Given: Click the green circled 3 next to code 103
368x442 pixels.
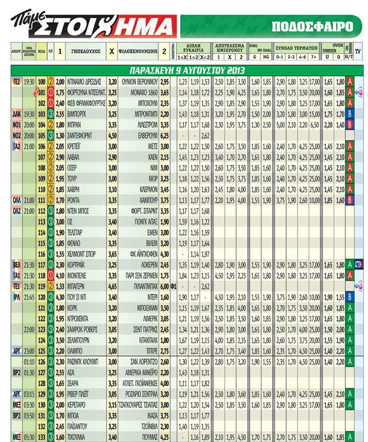Looking at the screenshot, I should 50,114.
